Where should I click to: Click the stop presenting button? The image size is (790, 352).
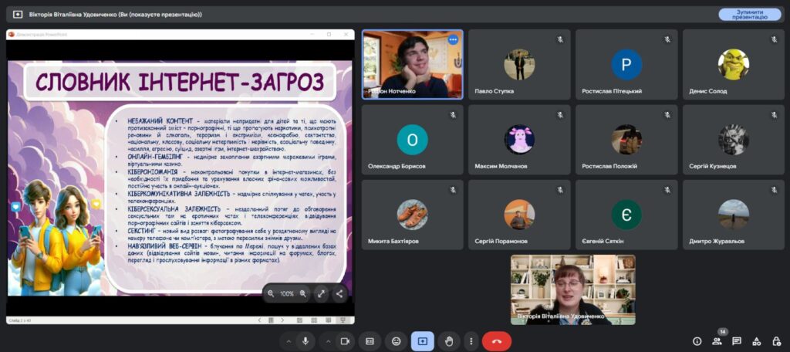point(749,14)
